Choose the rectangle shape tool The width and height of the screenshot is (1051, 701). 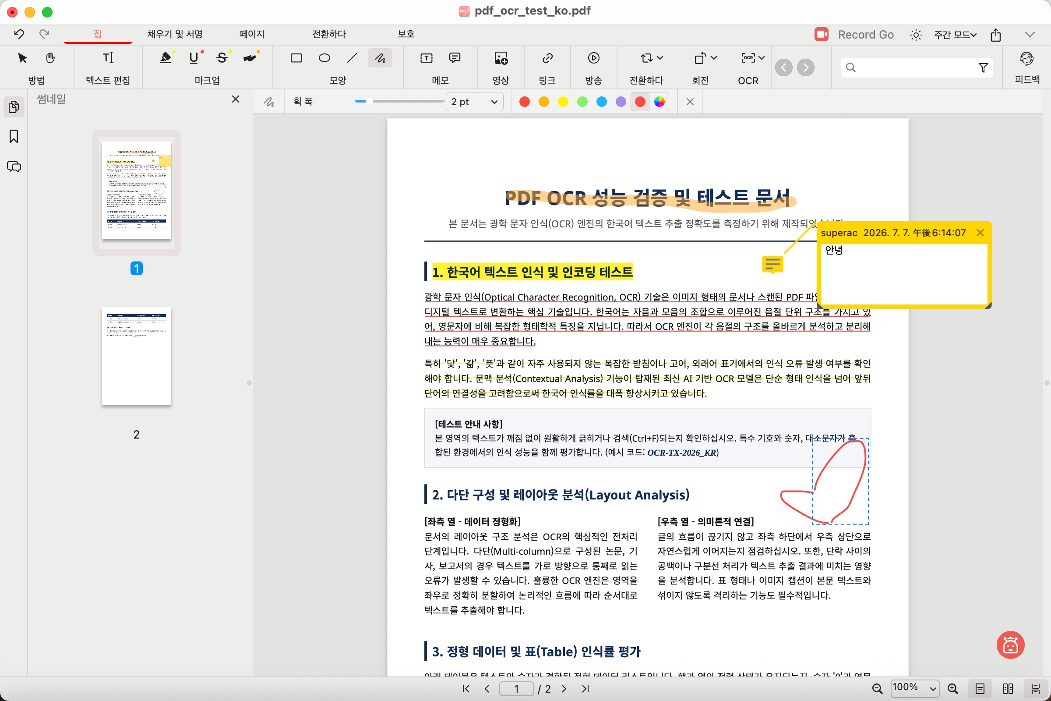tap(296, 58)
